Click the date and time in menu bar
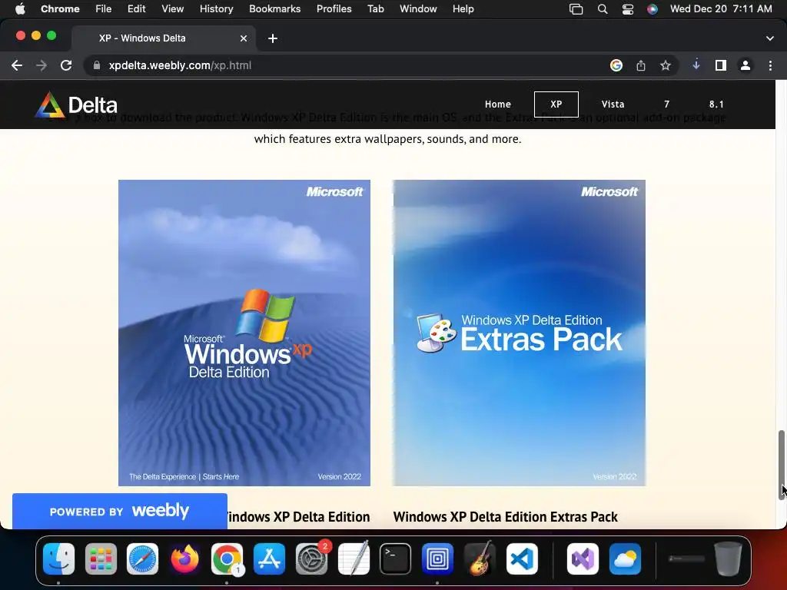This screenshot has height=590, width=787. point(721,9)
